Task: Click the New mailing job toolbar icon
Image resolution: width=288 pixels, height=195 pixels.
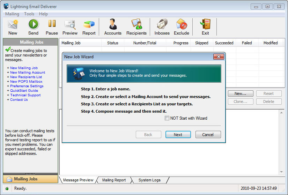Action: point(13,24)
